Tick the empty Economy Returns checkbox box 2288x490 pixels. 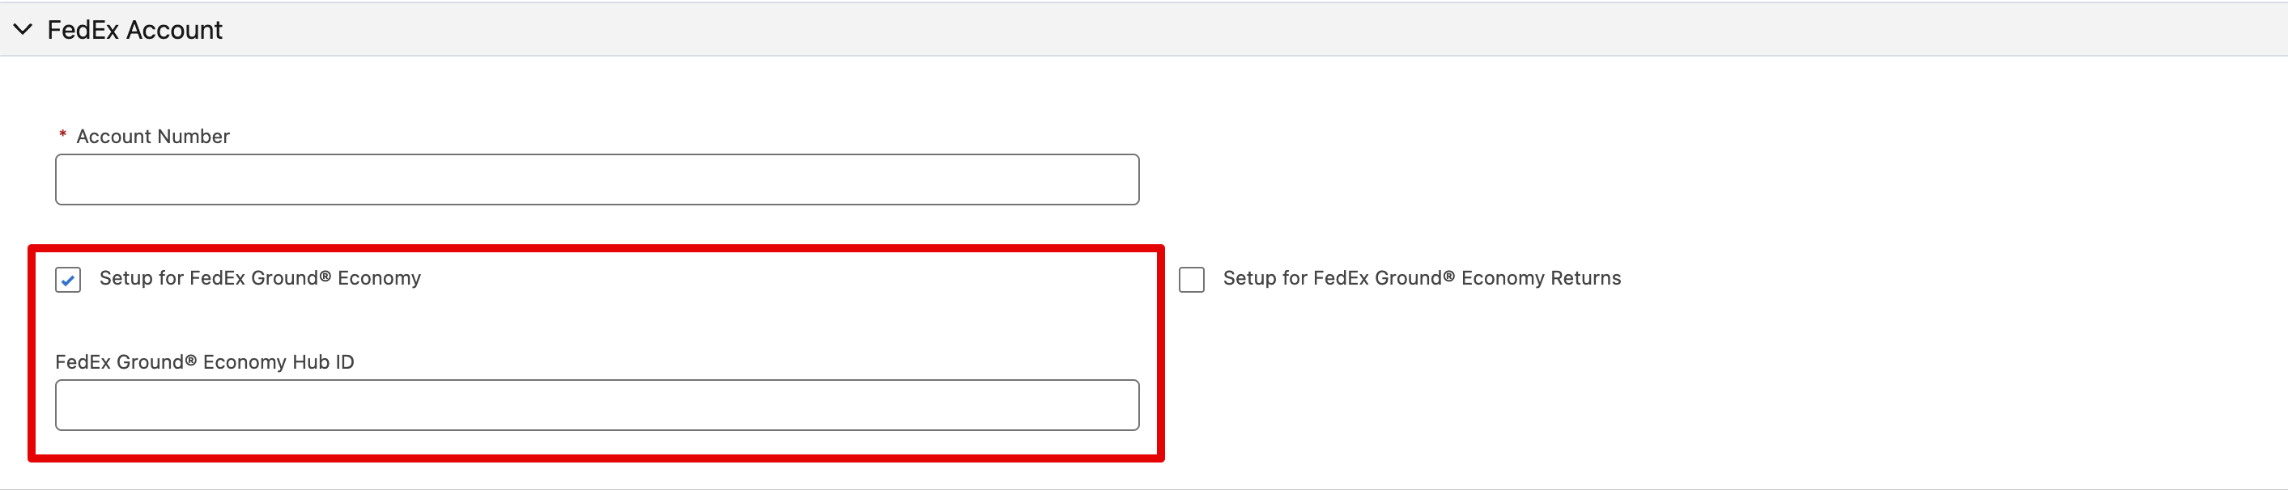point(1191,280)
